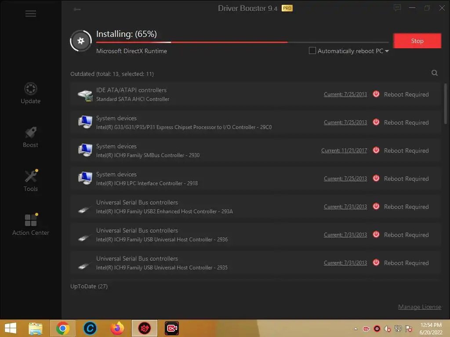Open the Tools section

click(x=30, y=181)
